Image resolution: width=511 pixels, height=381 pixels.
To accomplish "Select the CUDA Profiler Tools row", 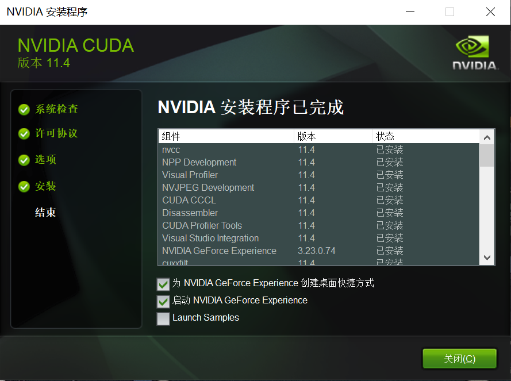I will click(319, 225).
